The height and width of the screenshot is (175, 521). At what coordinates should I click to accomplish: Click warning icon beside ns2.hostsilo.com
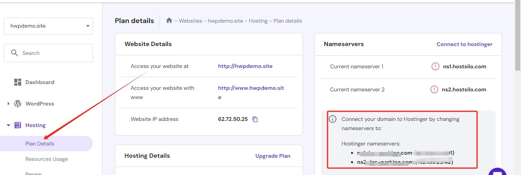pyautogui.click(x=434, y=89)
